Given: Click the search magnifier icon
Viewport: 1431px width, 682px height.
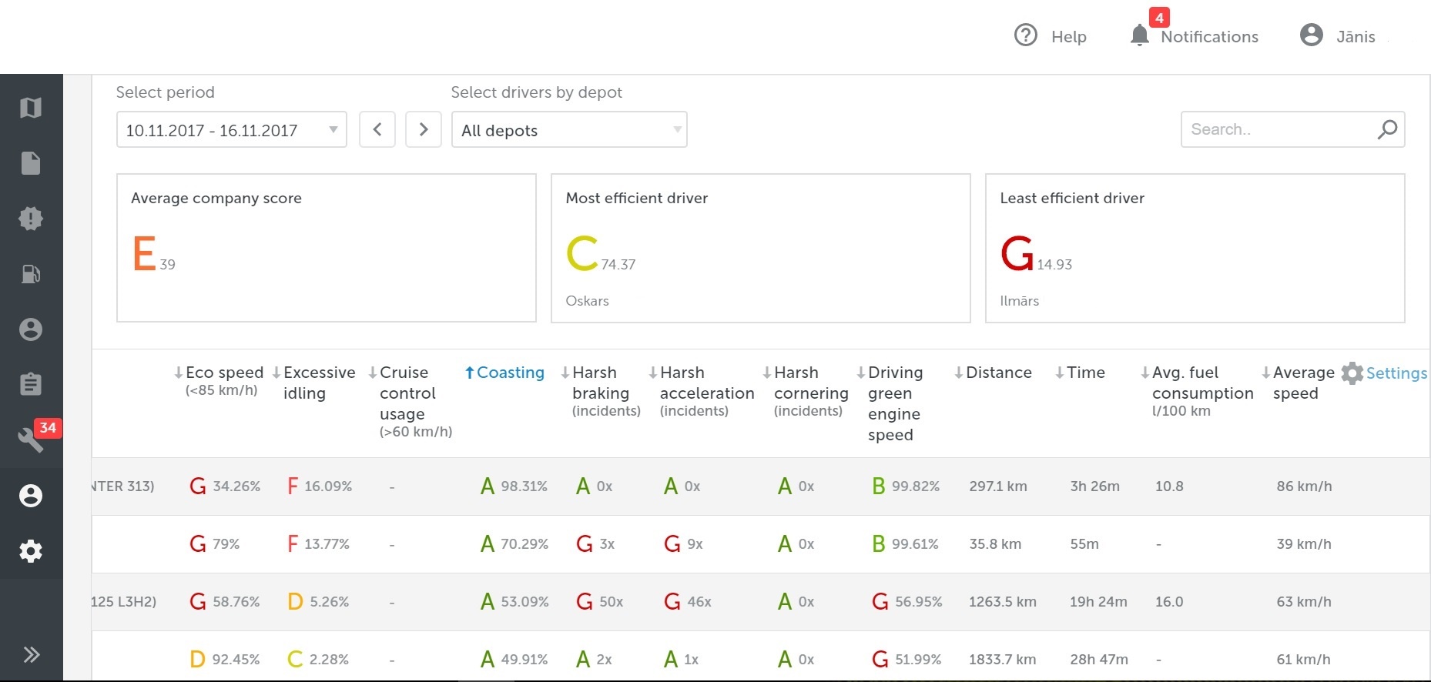Looking at the screenshot, I should pos(1387,129).
